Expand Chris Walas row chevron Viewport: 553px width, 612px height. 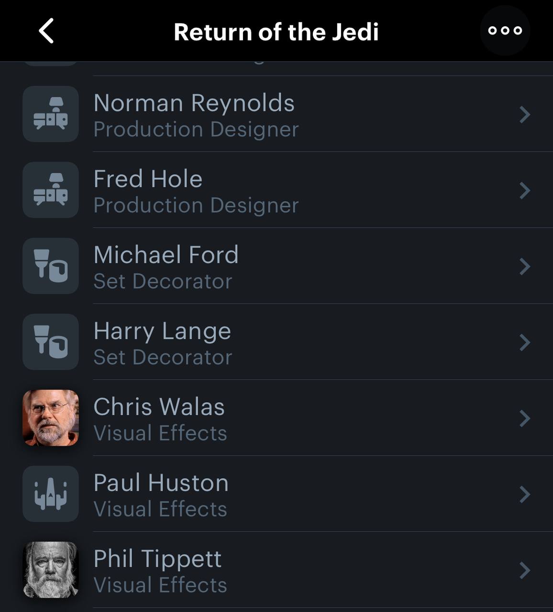click(x=525, y=418)
